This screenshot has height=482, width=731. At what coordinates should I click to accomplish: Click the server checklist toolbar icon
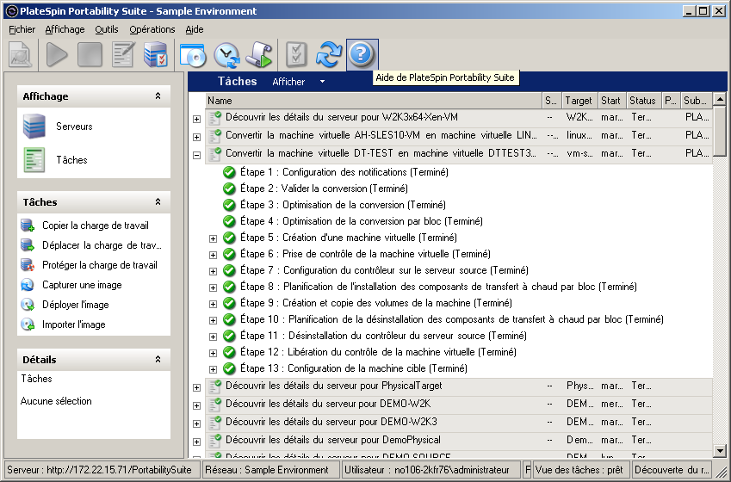click(156, 55)
